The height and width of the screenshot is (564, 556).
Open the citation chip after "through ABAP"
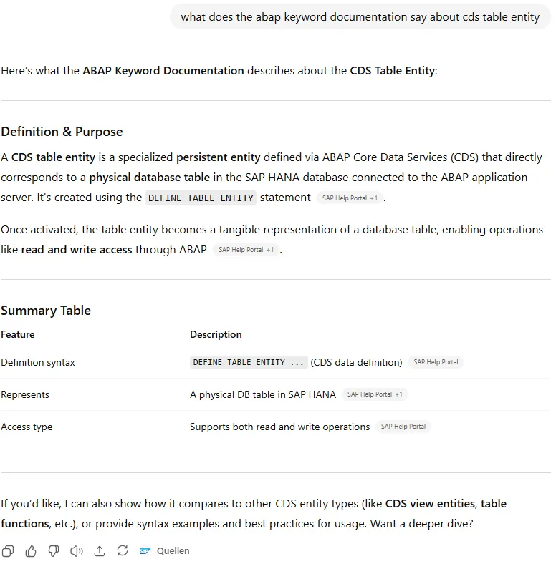[x=246, y=250]
